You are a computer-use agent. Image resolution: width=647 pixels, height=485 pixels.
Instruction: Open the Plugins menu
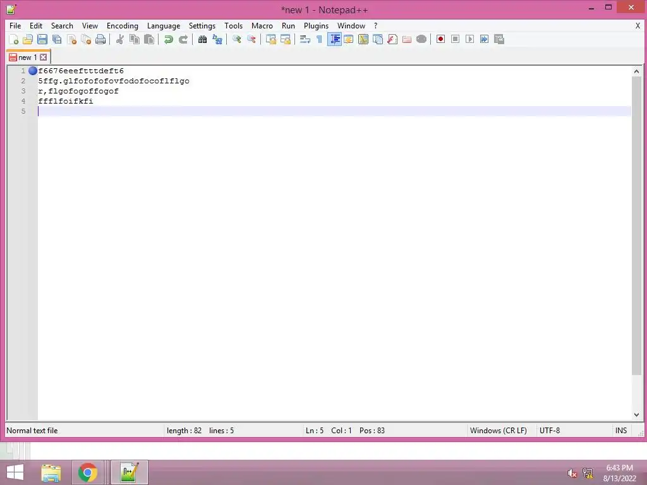pos(316,25)
